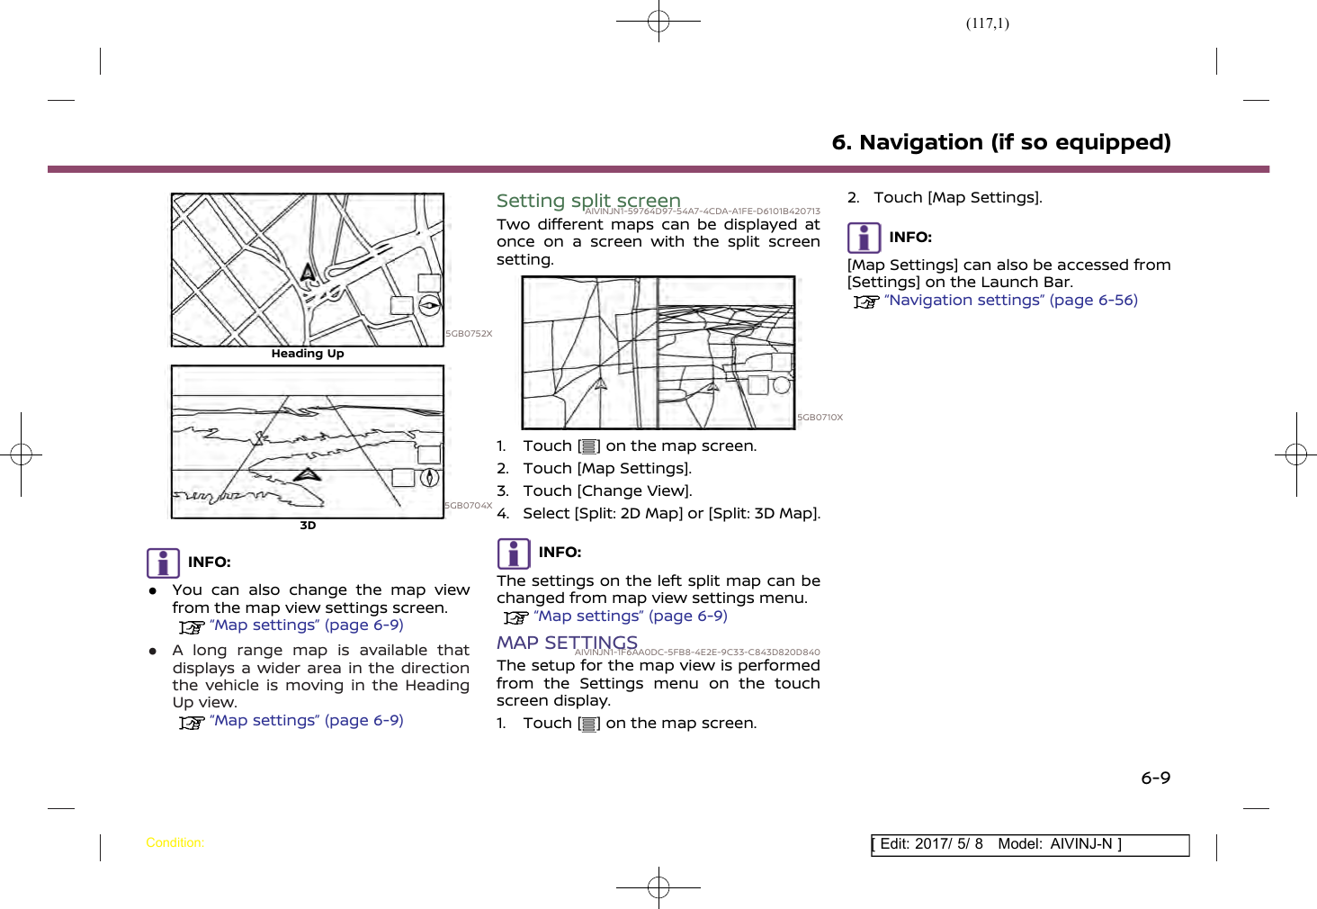Click '2. Touch [Map Settings].' in the middle column
The image size is (1317, 909).
click(595, 469)
